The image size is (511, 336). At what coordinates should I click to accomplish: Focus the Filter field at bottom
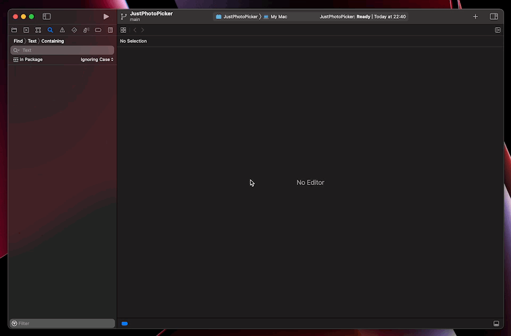62,323
